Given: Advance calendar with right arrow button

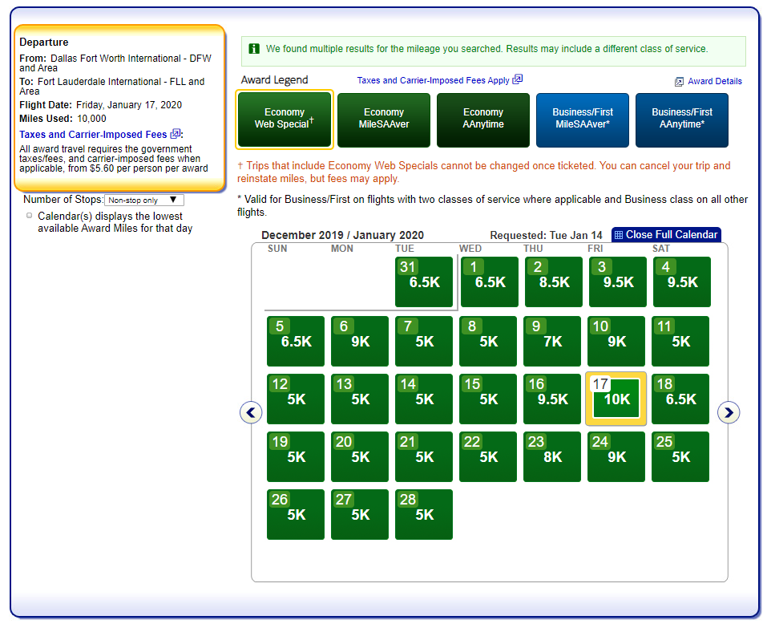Looking at the screenshot, I should coord(728,412).
